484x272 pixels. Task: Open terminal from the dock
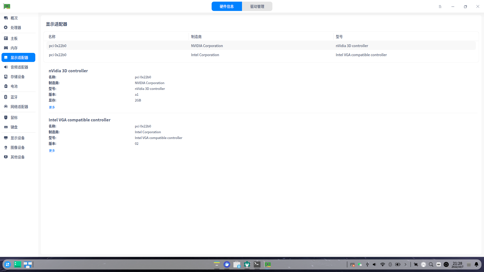click(x=257, y=264)
